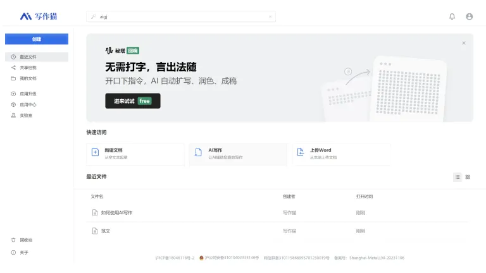Image resolution: width=486 pixels, height=273 pixels.
Task: Click 新建文档 quick access card
Action: (x=135, y=154)
